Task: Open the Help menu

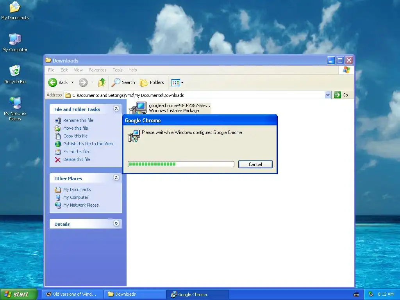Action: coord(132,70)
